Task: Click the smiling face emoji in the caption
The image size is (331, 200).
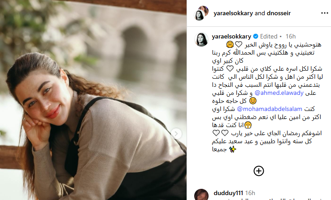Action: (x=253, y=101)
